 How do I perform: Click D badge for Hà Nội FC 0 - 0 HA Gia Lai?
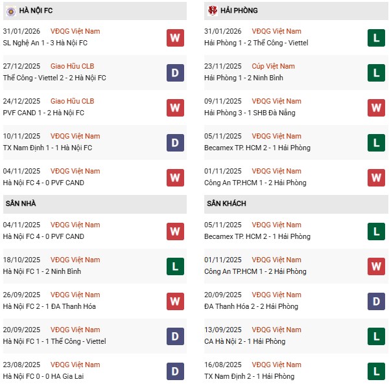(x=174, y=371)
